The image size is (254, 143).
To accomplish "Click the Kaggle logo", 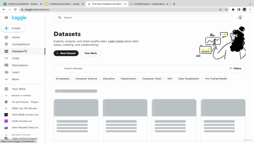I will pyautogui.click(x=19, y=17).
